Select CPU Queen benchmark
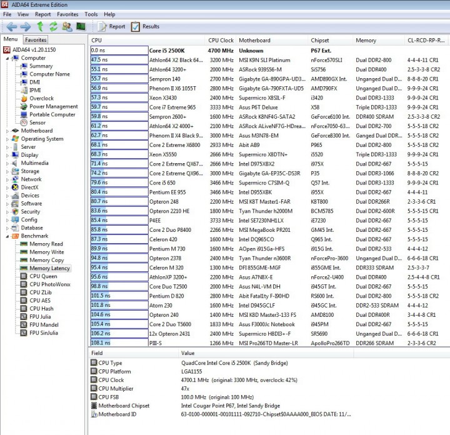The width and height of the screenshot is (450, 435). pyautogui.click(x=43, y=276)
